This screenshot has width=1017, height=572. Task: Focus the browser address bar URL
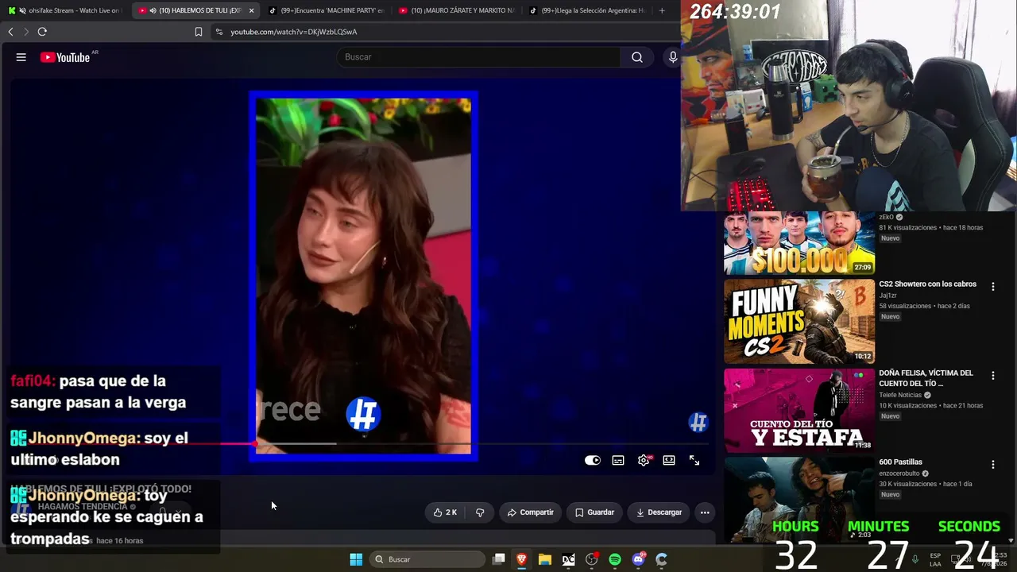[294, 32]
